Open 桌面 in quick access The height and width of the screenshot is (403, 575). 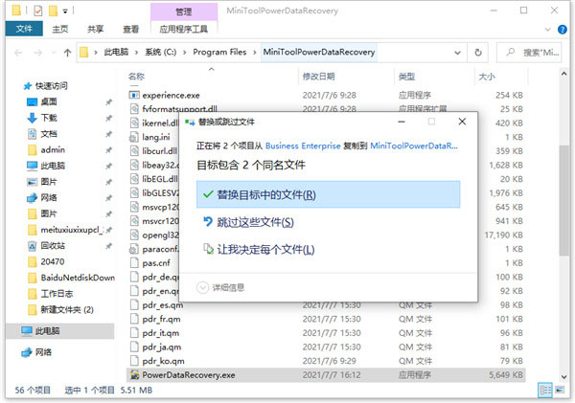point(49,101)
